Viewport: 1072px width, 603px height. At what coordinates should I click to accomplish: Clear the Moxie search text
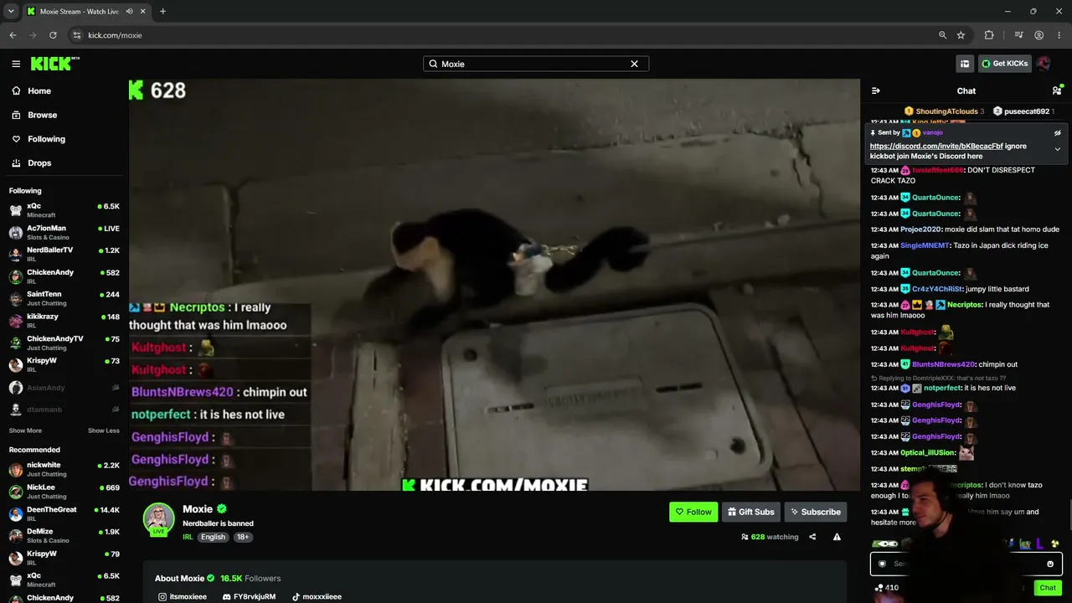pos(634,64)
